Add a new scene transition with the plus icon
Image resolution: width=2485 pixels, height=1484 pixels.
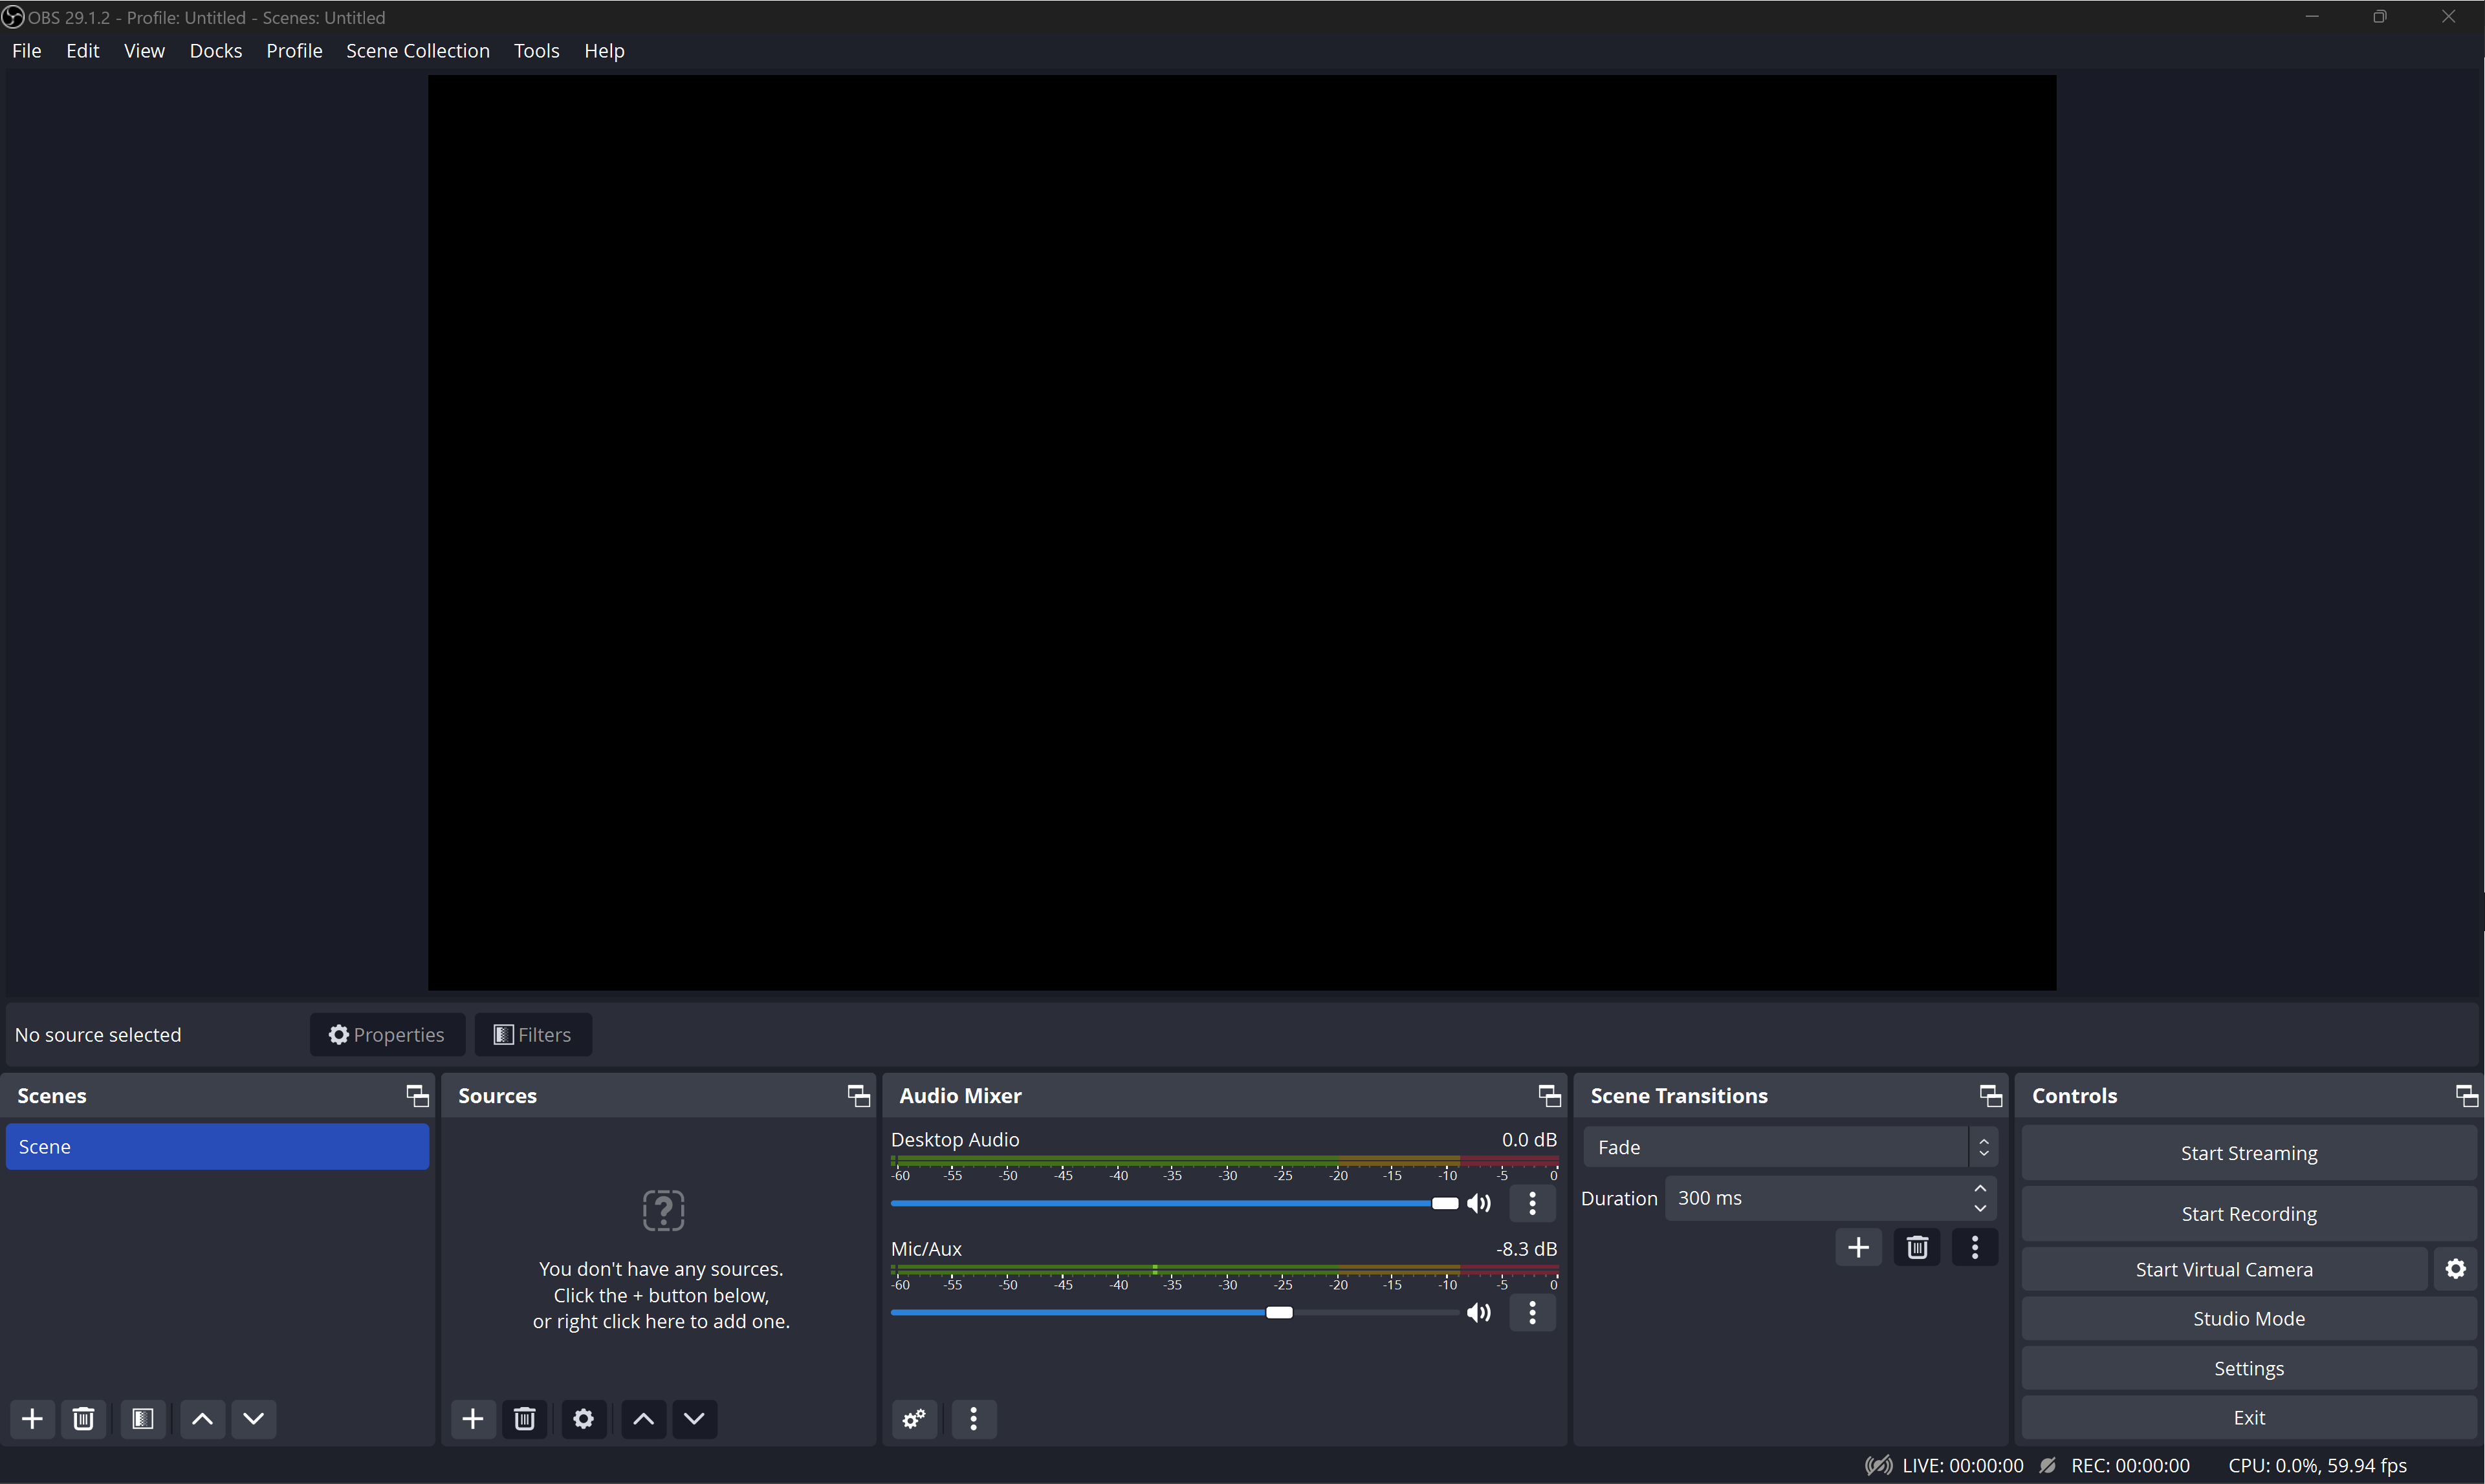point(1857,1246)
